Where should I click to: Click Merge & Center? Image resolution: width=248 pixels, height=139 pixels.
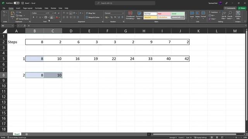(x=93, y=17)
